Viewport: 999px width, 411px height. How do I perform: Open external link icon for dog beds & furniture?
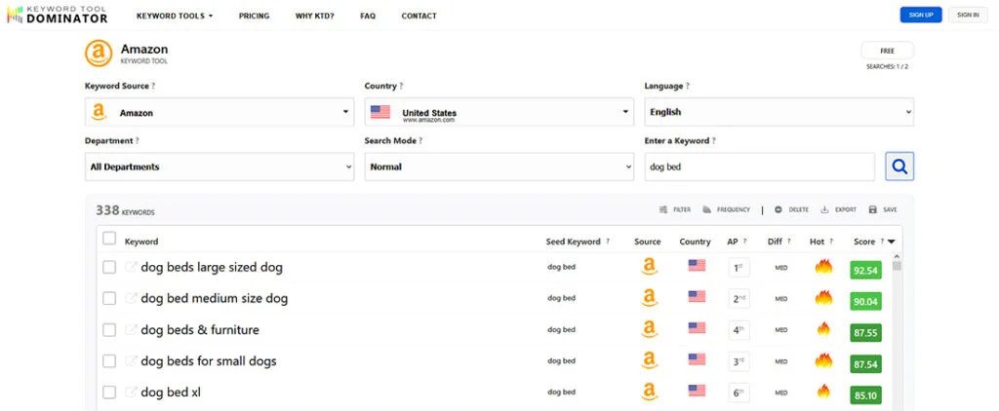tap(132, 329)
